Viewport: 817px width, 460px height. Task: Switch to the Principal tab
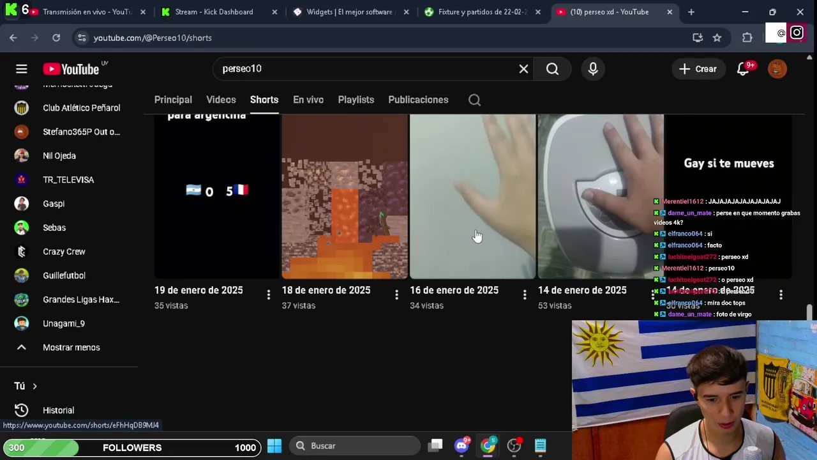coord(173,100)
